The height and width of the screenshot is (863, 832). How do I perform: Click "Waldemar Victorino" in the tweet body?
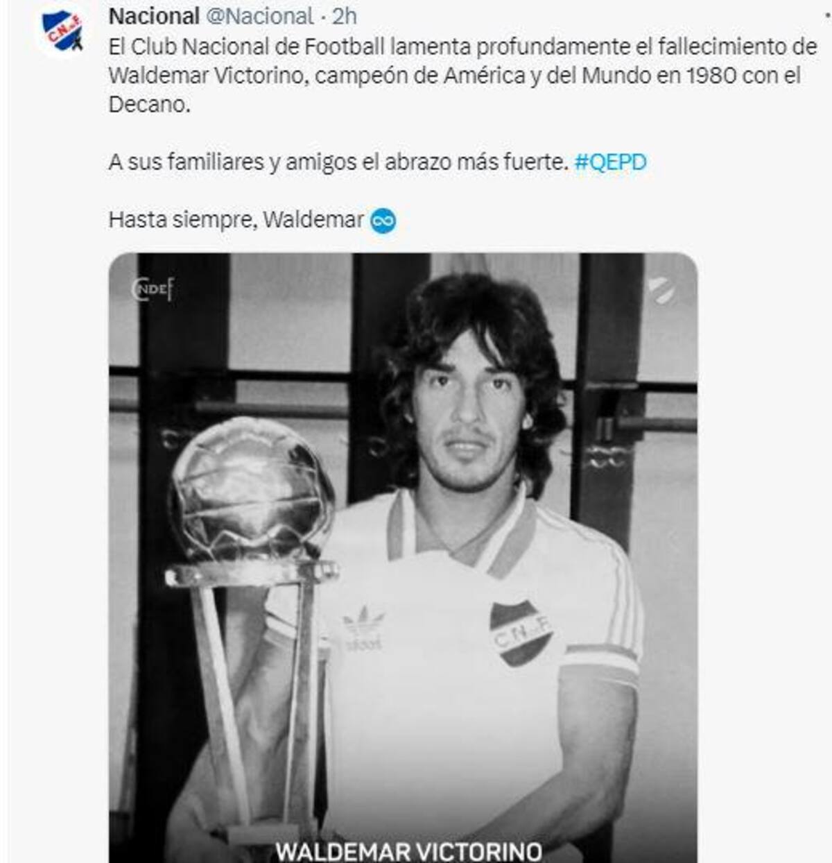tap(207, 75)
